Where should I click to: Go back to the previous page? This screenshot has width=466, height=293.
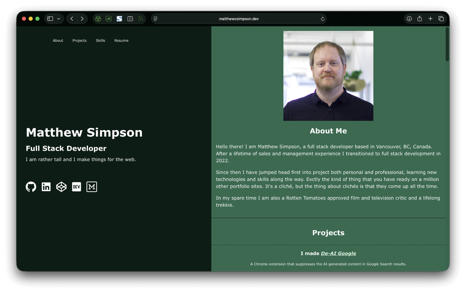(72, 19)
